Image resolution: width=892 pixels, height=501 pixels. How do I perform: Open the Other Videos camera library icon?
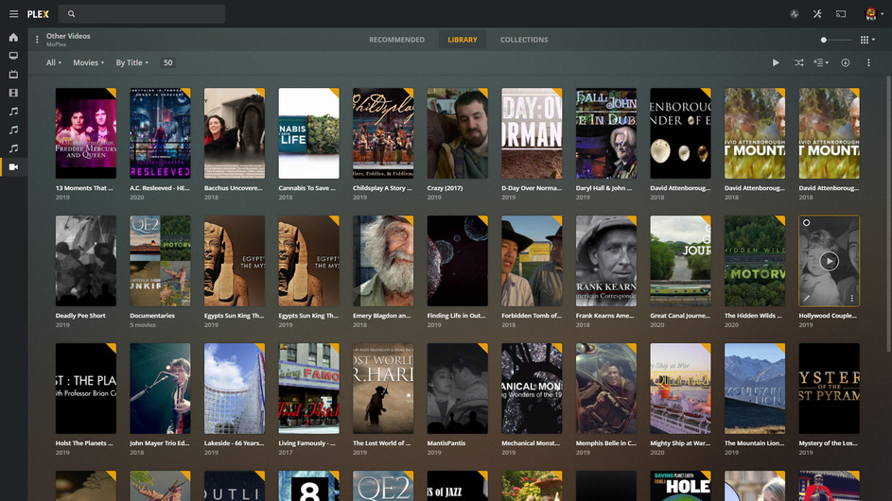[x=13, y=166]
